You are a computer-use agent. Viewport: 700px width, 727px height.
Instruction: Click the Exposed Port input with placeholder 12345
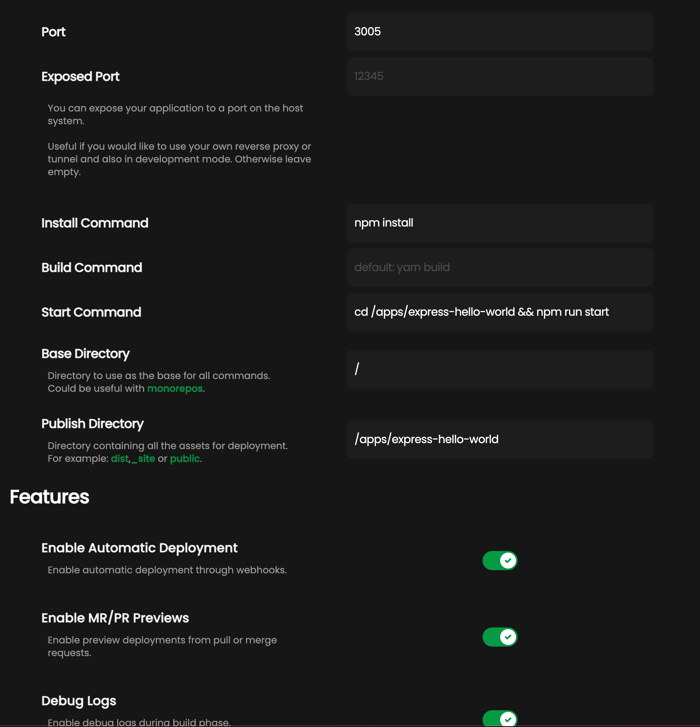(500, 76)
